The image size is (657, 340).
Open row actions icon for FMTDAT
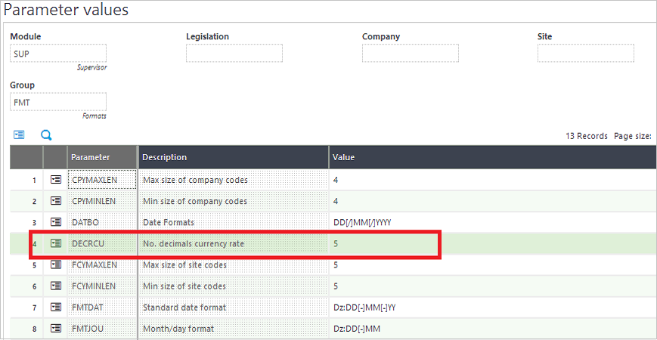coord(55,308)
